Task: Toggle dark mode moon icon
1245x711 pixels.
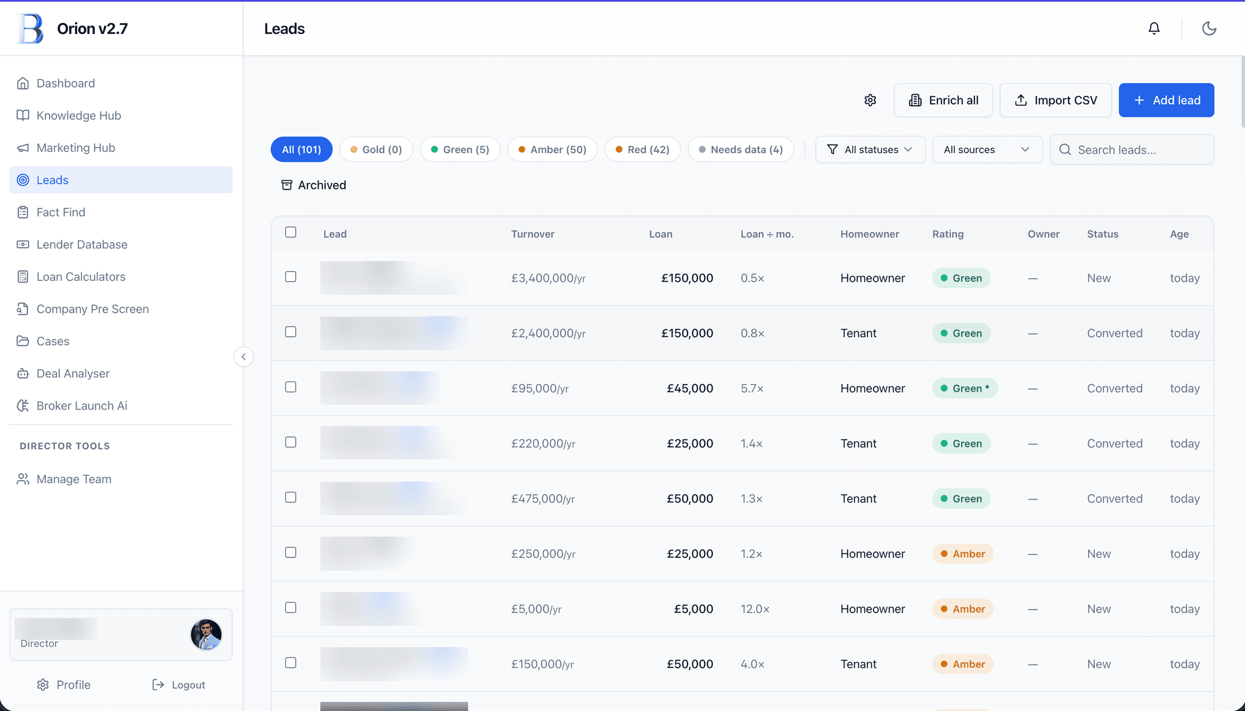Action: tap(1209, 29)
